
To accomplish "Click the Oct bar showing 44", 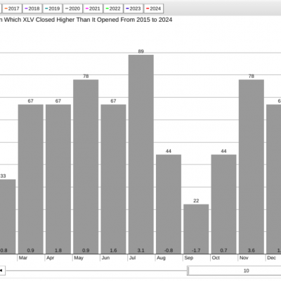I will [223, 204].
